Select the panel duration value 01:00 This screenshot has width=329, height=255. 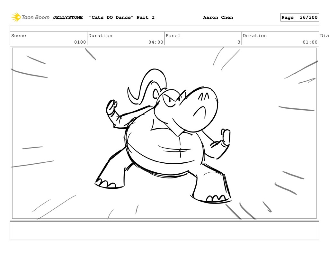click(x=310, y=42)
